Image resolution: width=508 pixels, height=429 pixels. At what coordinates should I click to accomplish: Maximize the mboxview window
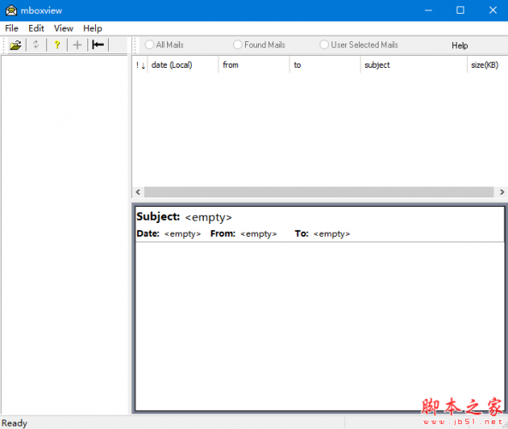460,10
